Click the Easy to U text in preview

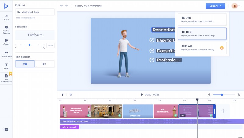click(x=166, y=40)
